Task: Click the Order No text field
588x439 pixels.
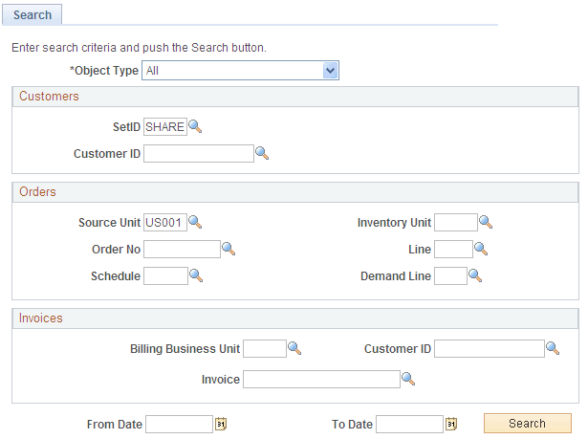Action: pyautogui.click(x=182, y=250)
